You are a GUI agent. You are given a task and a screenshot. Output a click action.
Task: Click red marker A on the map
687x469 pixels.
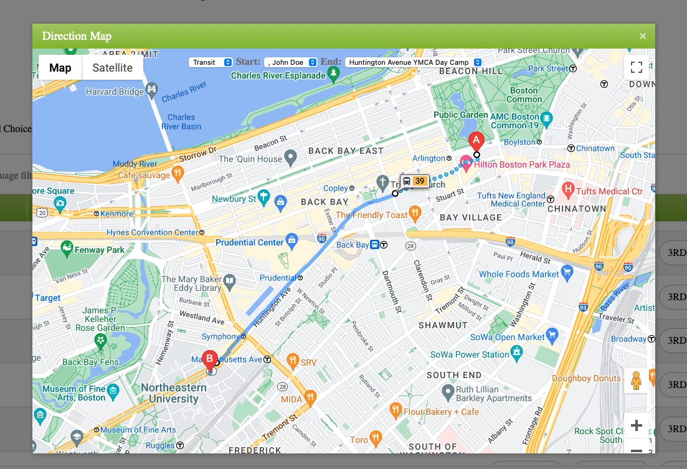pos(476,141)
